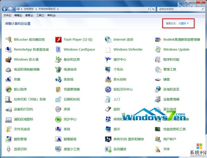The height and width of the screenshot is (158, 207).
Task: Open the 工具(T) menu
Action: (40, 15)
